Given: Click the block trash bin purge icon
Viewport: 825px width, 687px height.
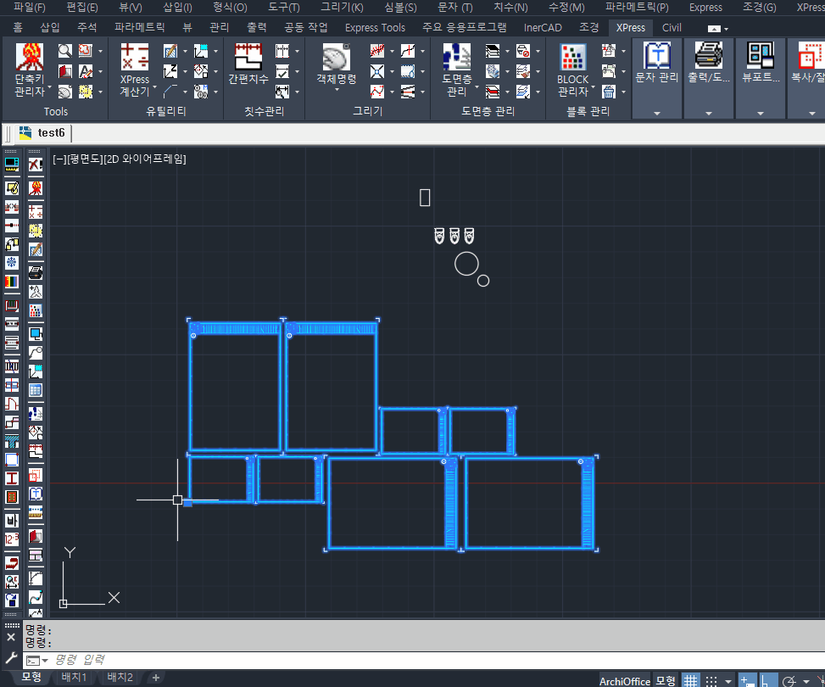Looking at the screenshot, I should click(x=609, y=92).
